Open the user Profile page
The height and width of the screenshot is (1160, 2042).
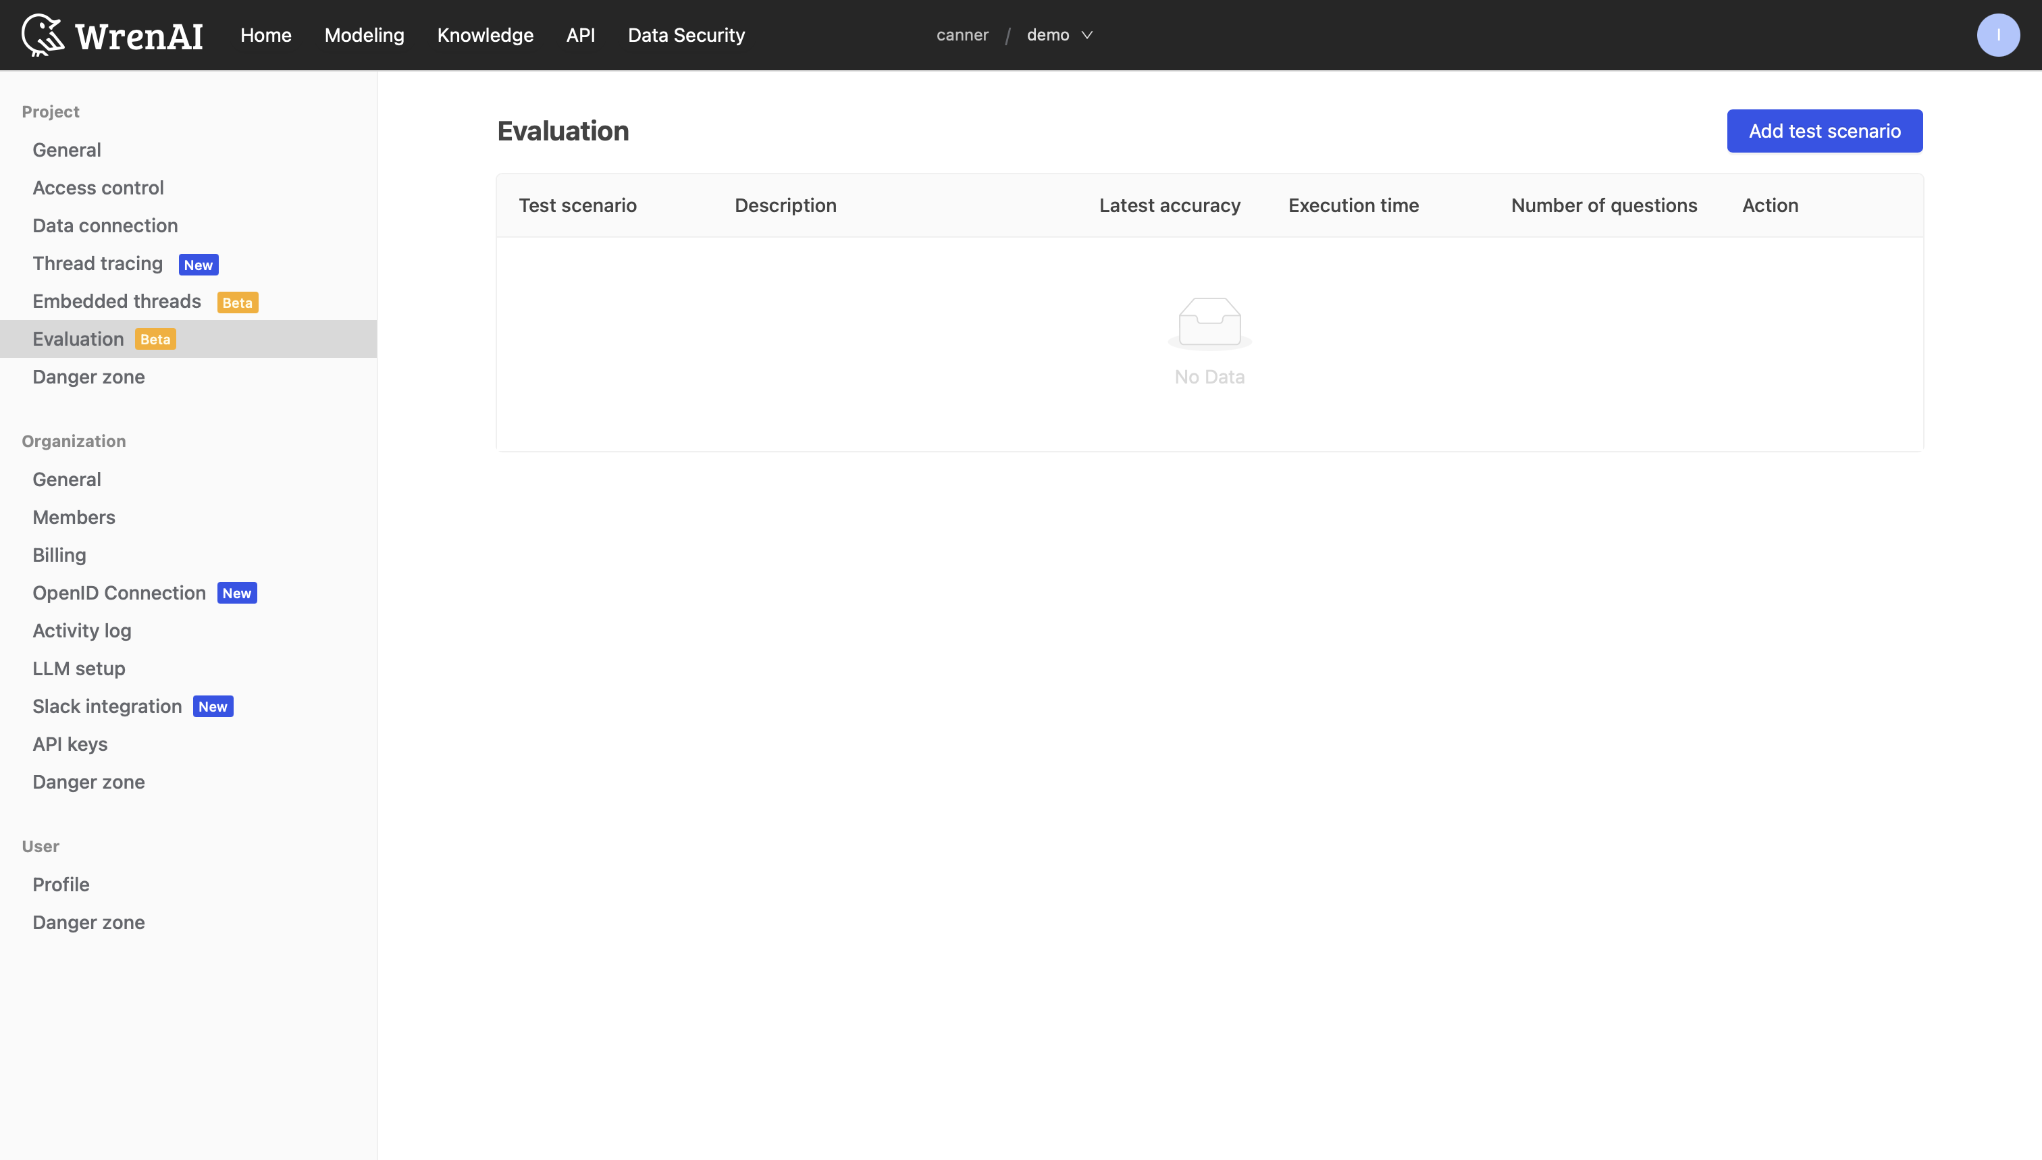tap(61, 885)
